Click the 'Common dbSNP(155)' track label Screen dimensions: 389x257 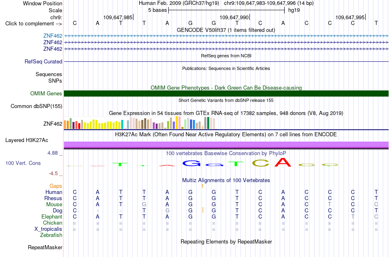point(36,106)
